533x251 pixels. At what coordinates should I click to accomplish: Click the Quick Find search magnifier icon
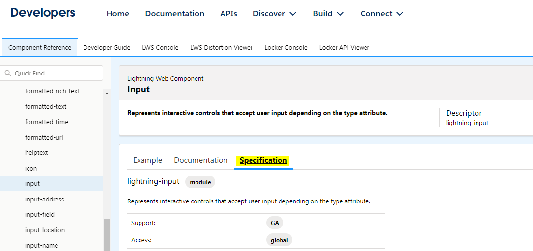[x=8, y=73]
